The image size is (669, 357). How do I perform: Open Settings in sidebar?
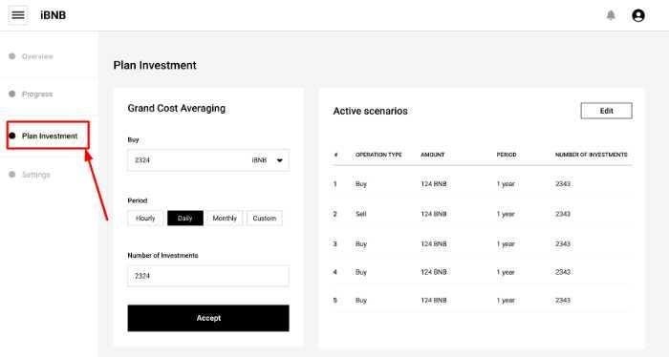pos(36,175)
